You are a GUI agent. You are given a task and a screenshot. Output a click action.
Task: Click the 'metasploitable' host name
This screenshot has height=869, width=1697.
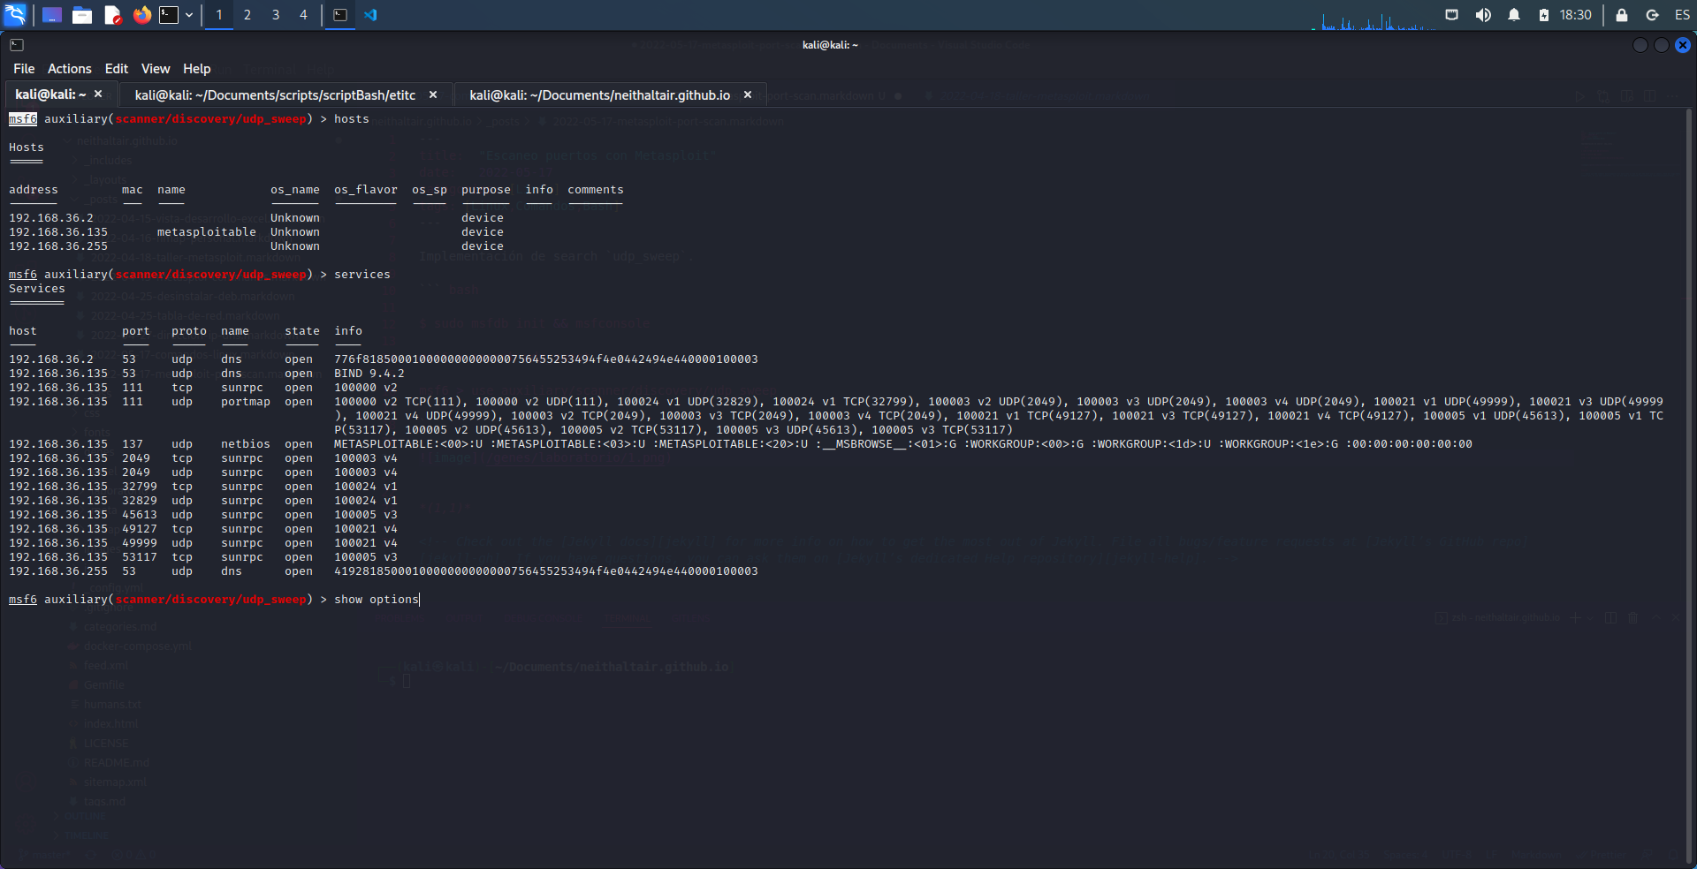click(x=207, y=232)
